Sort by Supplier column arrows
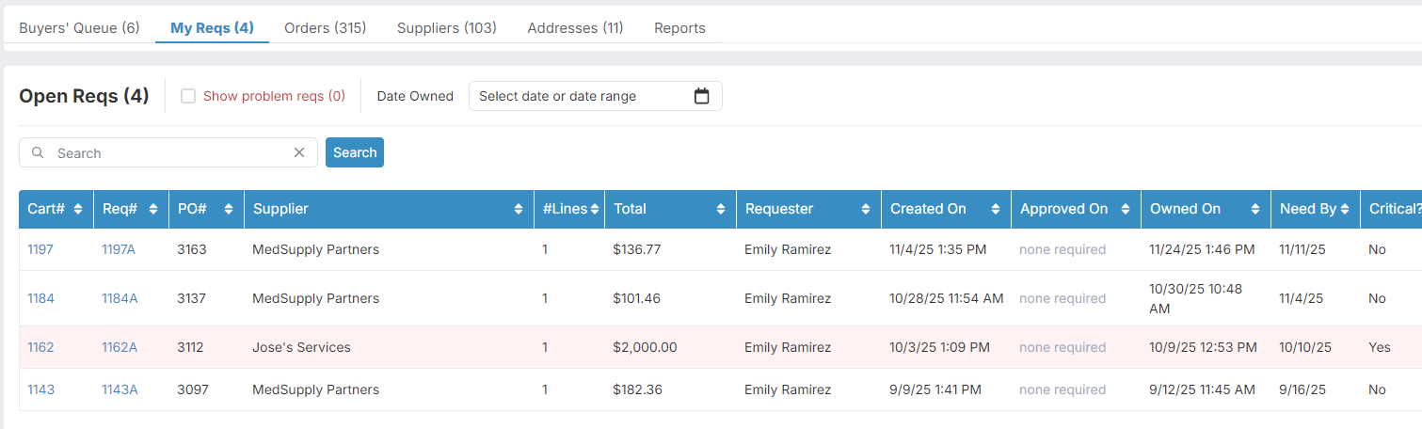Image resolution: width=1422 pixels, height=429 pixels. pyautogui.click(x=519, y=209)
